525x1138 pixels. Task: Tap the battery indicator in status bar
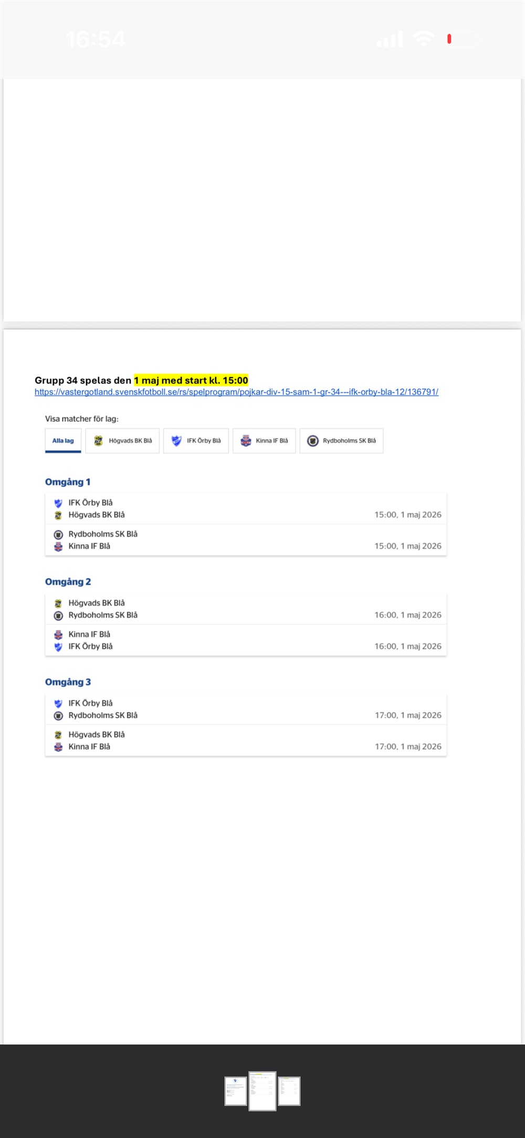coord(462,39)
